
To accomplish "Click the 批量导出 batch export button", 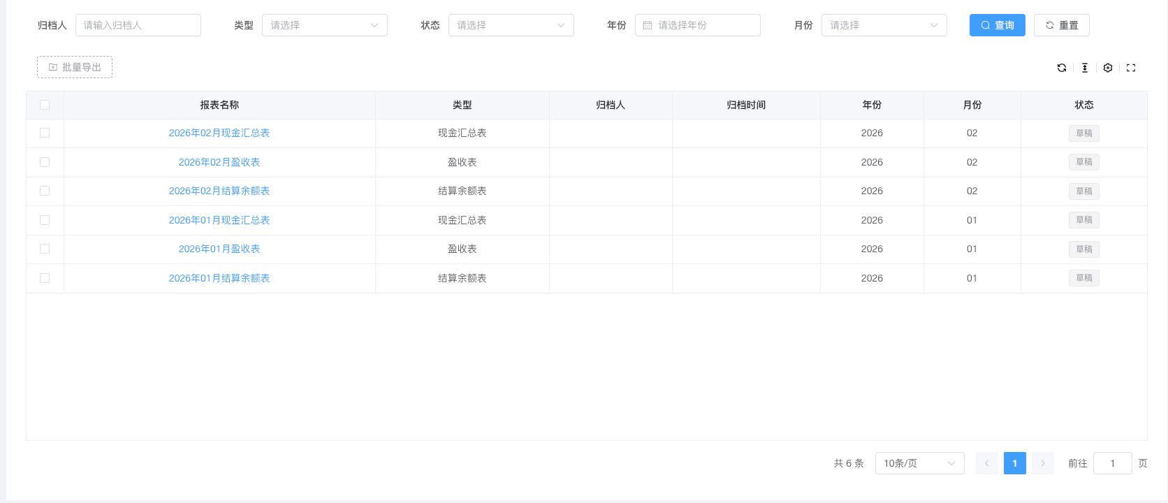I will (x=75, y=67).
